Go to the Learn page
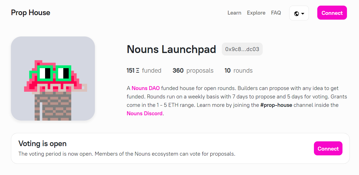This screenshot has width=359, height=175. point(234,13)
